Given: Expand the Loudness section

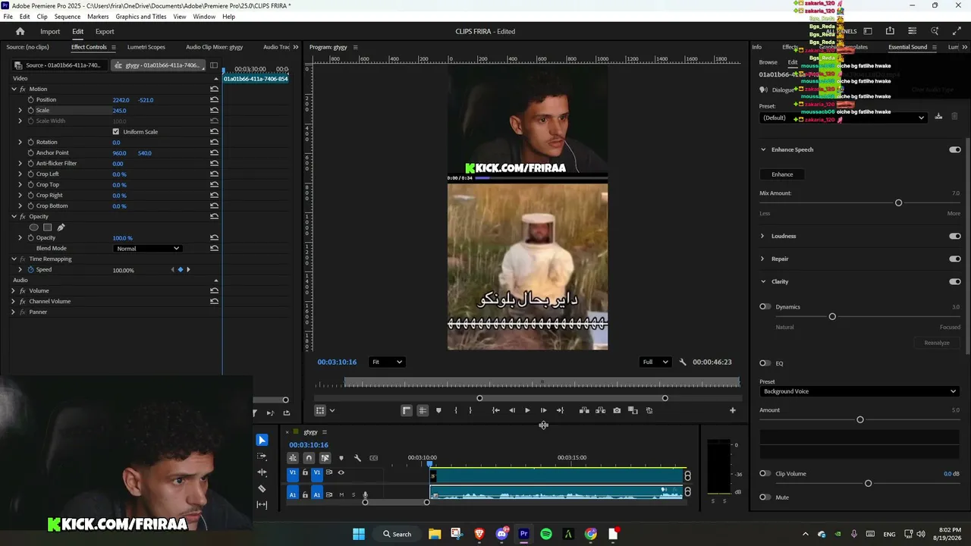Looking at the screenshot, I should pyautogui.click(x=763, y=236).
